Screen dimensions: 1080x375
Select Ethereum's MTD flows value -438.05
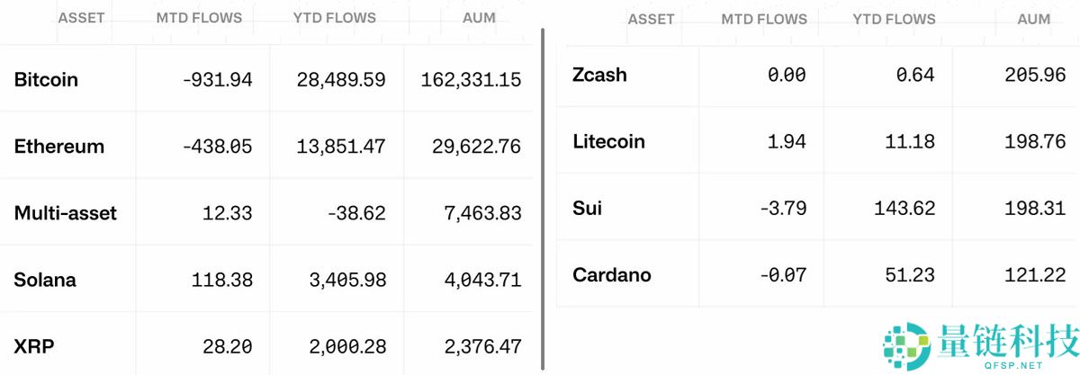[x=217, y=146]
